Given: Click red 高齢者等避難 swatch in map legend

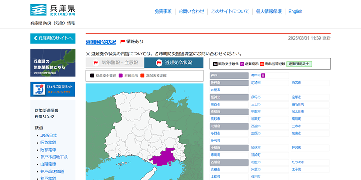Looking at the screenshot, I should coord(142,76).
